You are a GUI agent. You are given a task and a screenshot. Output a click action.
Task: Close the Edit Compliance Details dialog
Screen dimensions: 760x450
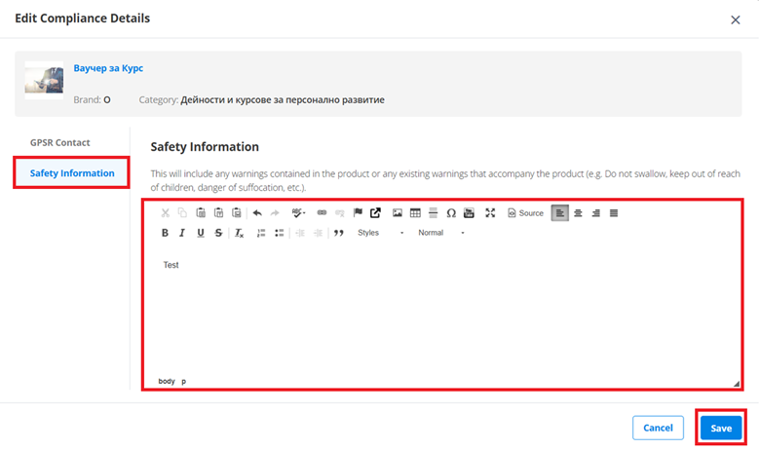click(x=736, y=19)
